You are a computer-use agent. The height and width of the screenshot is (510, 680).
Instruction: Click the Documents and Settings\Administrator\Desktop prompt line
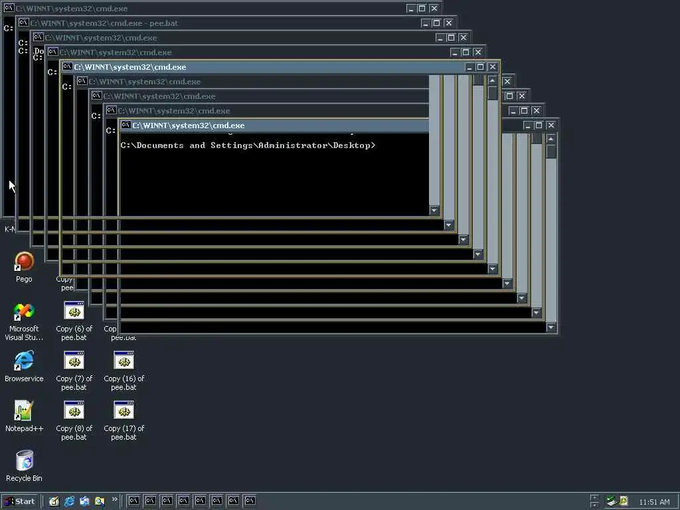click(x=248, y=145)
